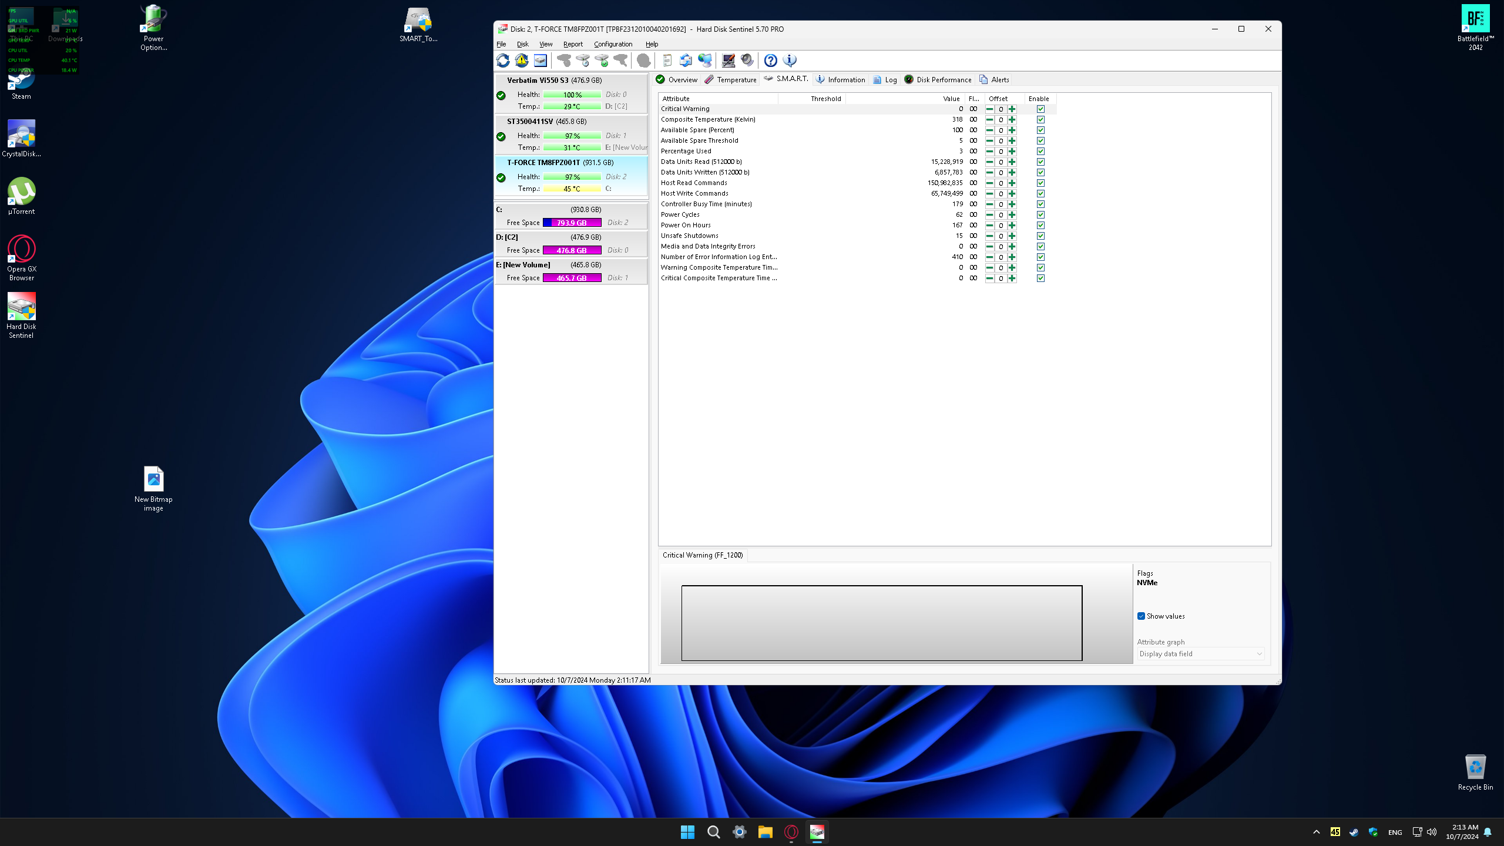Click the Value column header
The width and height of the screenshot is (1504, 846).
click(905, 99)
